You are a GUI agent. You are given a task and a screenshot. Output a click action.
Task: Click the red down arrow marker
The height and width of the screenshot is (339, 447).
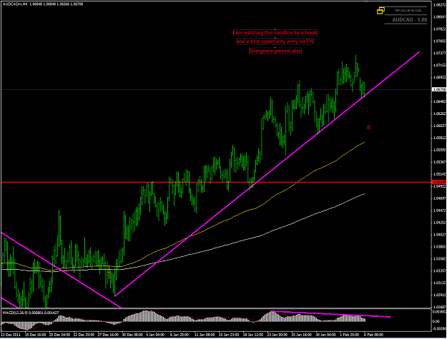click(x=368, y=128)
